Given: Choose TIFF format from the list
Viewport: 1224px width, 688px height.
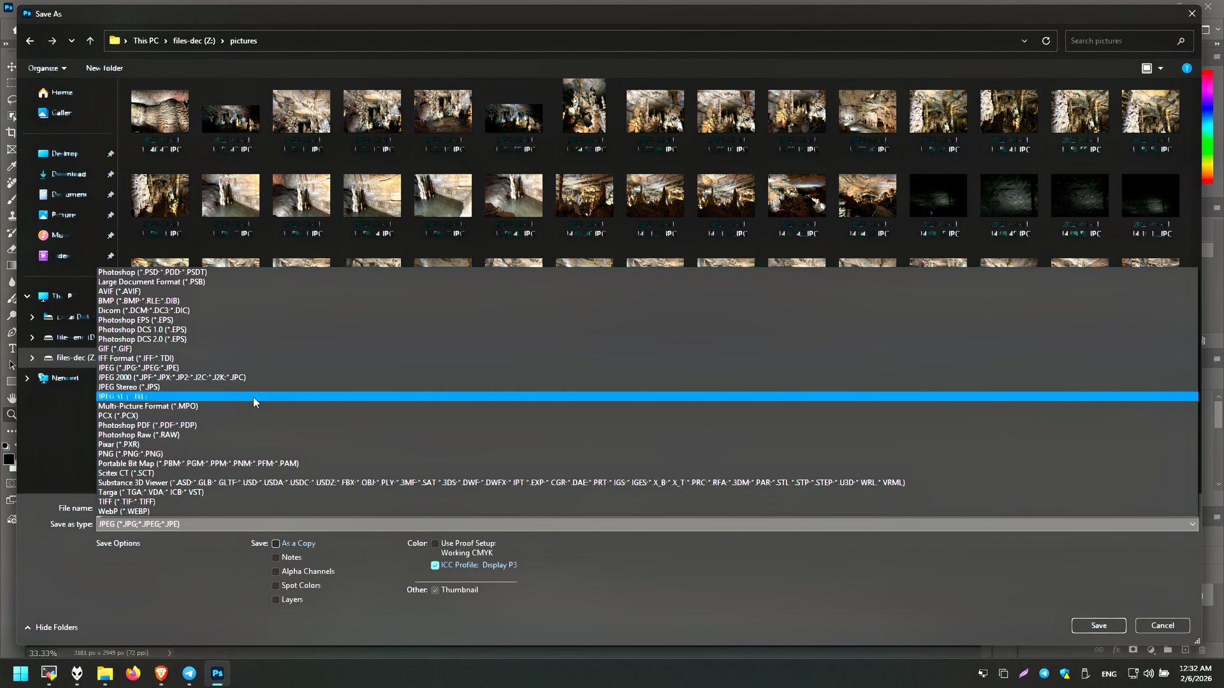Looking at the screenshot, I should point(647,502).
